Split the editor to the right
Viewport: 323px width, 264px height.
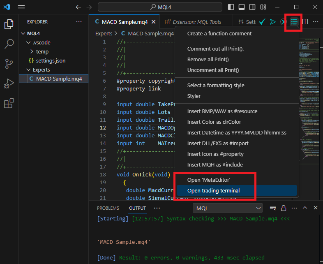point(305,22)
